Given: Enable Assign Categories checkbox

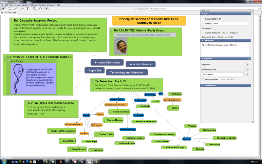Looking at the screenshot, I should click(203, 79).
